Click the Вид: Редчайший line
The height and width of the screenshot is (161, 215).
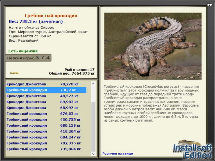24,41
